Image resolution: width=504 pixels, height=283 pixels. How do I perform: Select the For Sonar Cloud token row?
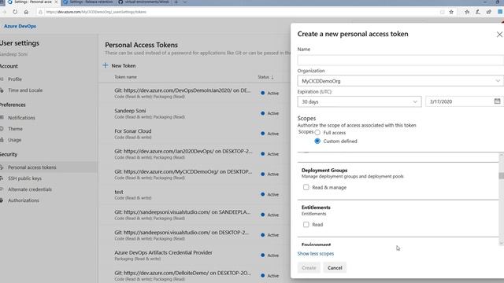pyautogui.click(x=195, y=134)
